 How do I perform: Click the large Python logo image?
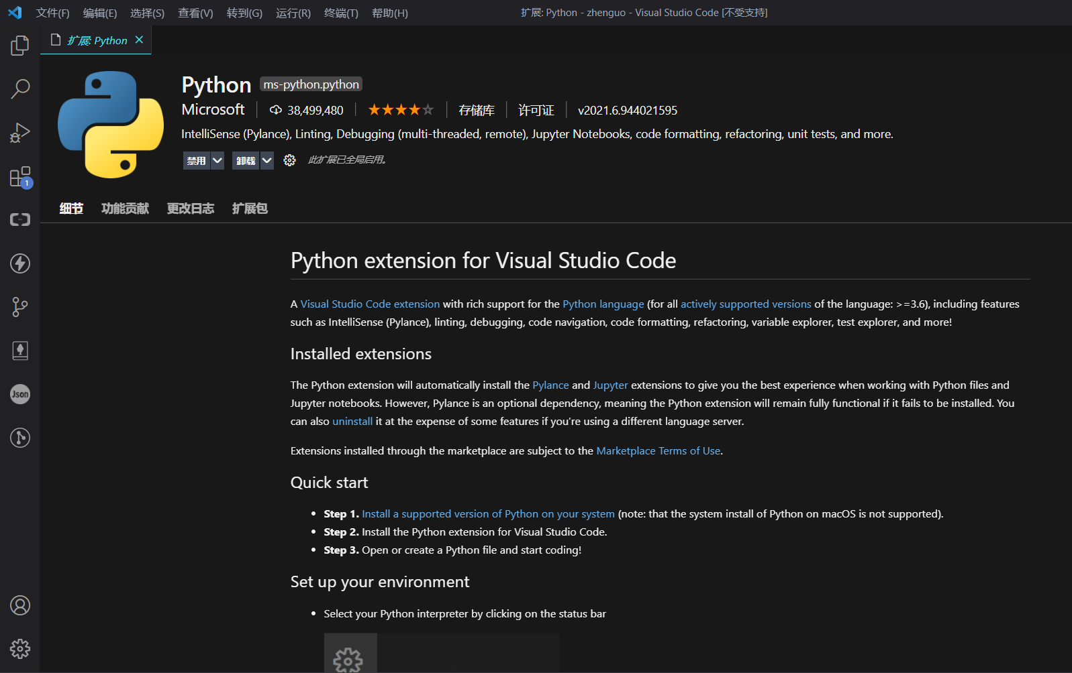[x=110, y=125]
